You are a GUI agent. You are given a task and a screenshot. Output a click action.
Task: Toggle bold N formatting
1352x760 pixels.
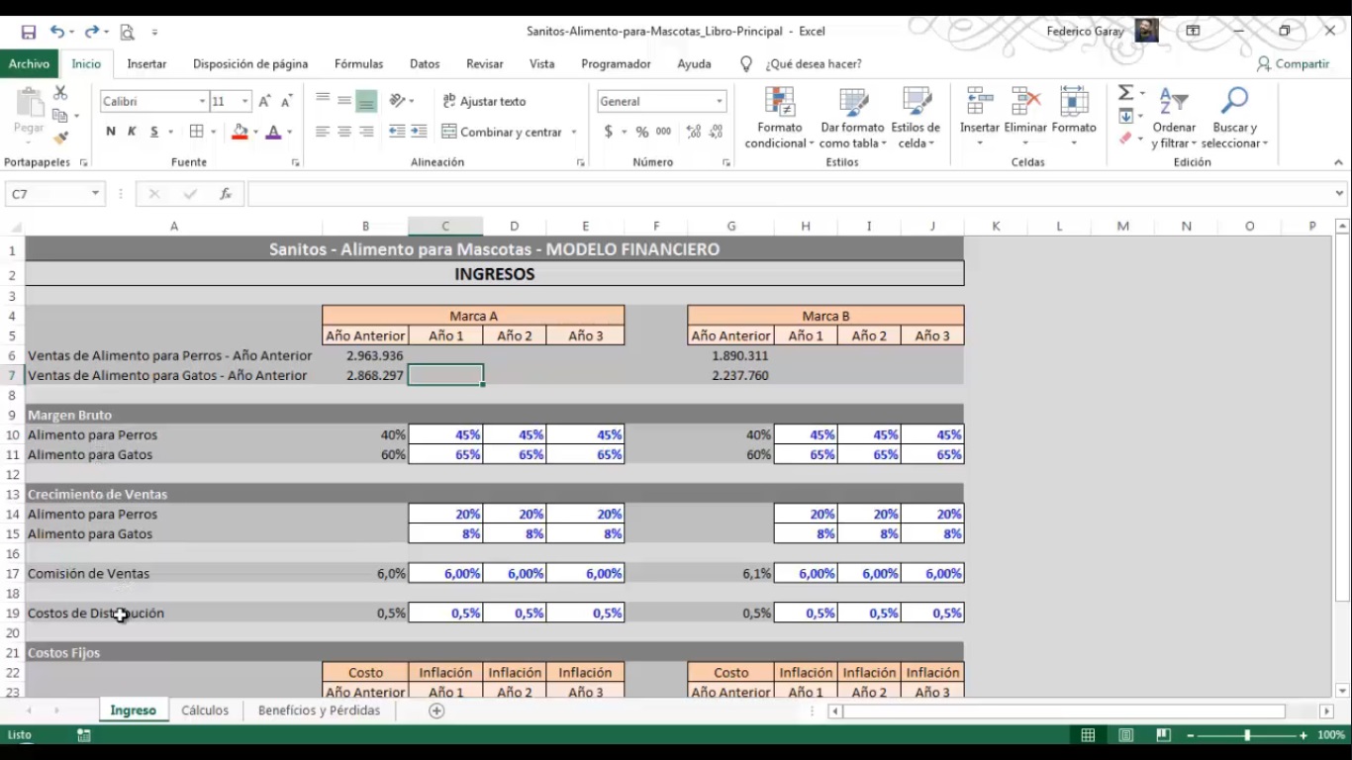click(x=110, y=132)
